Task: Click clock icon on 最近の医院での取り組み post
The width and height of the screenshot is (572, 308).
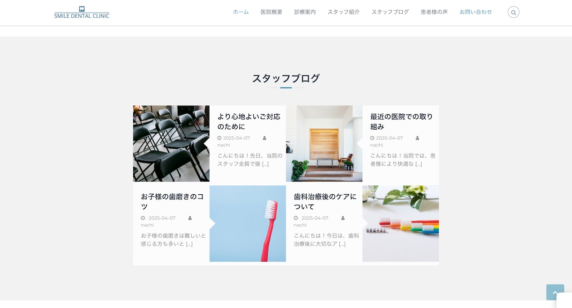Action: tap(372, 138)
